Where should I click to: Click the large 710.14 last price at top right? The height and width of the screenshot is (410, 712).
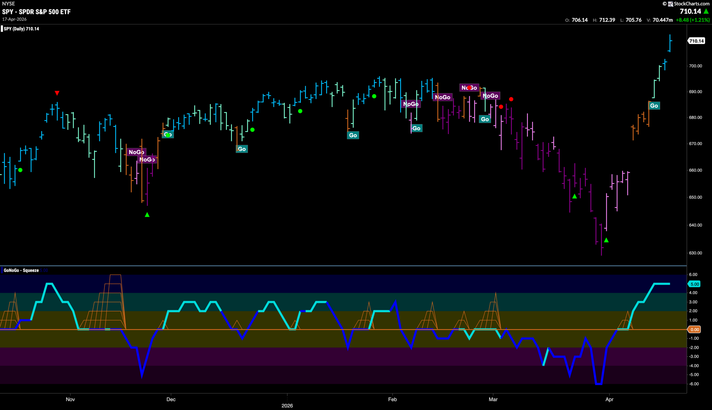point(690,11)
